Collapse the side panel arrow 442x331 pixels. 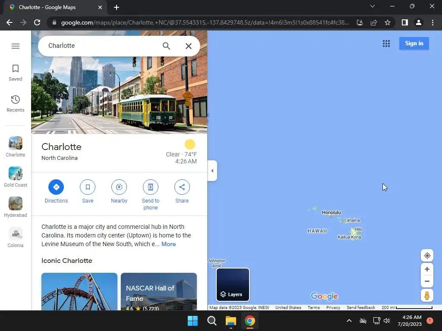coord(212,171)
